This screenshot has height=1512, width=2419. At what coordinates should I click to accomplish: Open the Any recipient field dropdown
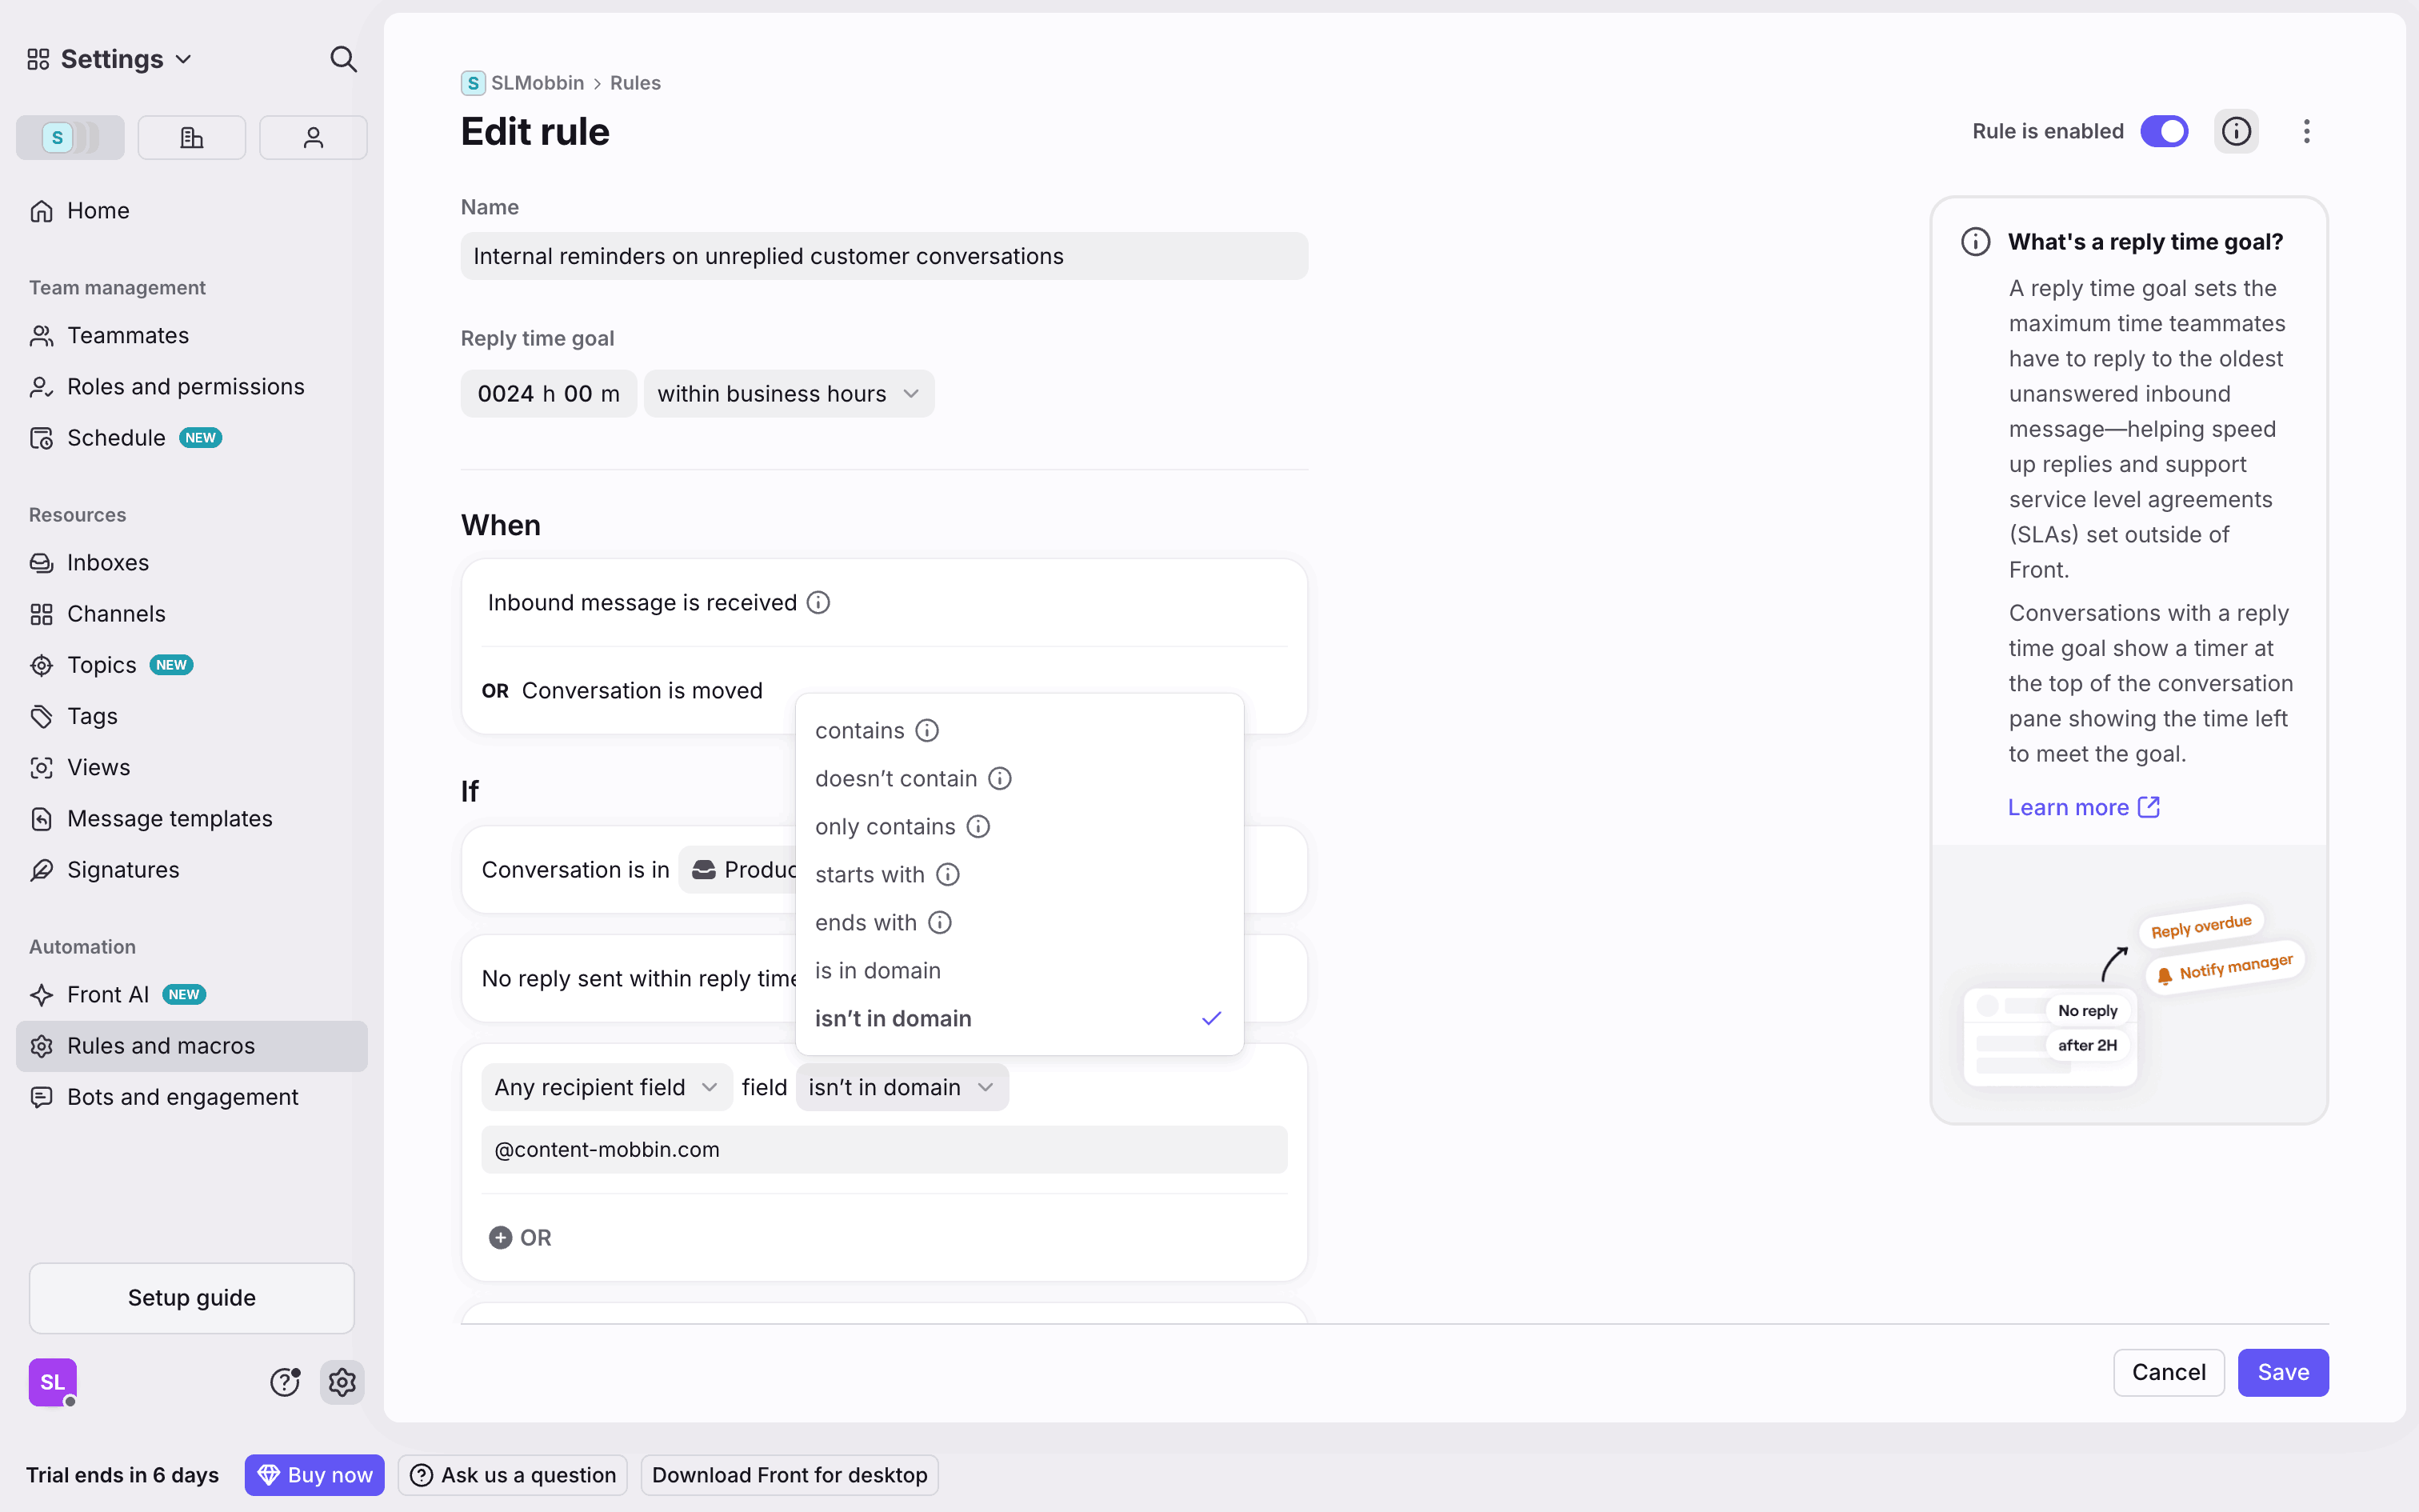point(606,1087)
